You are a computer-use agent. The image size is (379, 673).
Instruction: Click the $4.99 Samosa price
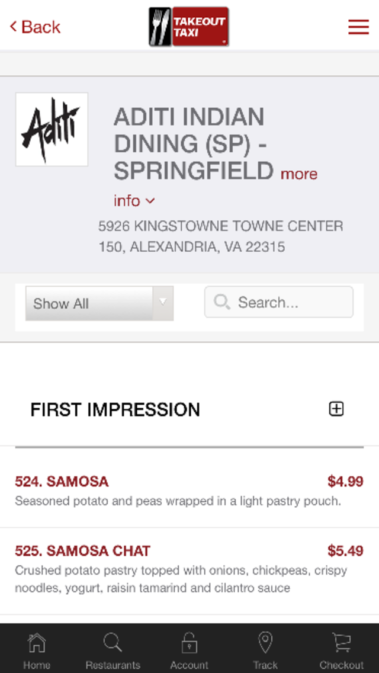pyautogui.click(x=345, y=482)
